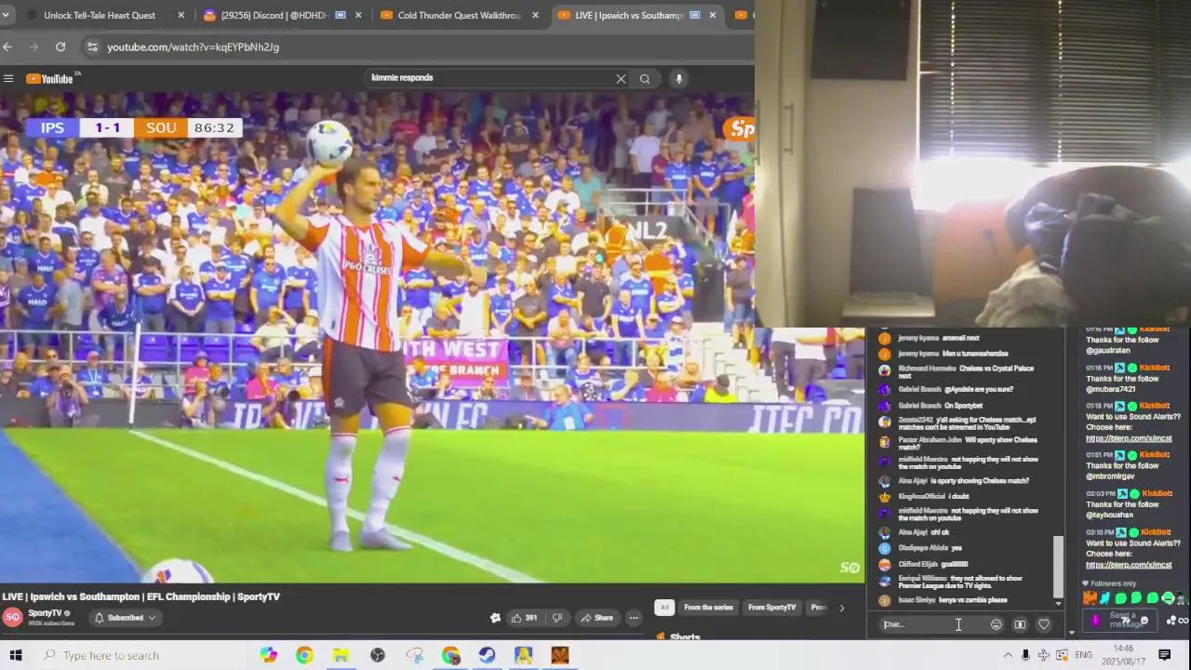Open the YouTube hamburger guide menu
The image size is (1191, 670).
tap(8, 79)
